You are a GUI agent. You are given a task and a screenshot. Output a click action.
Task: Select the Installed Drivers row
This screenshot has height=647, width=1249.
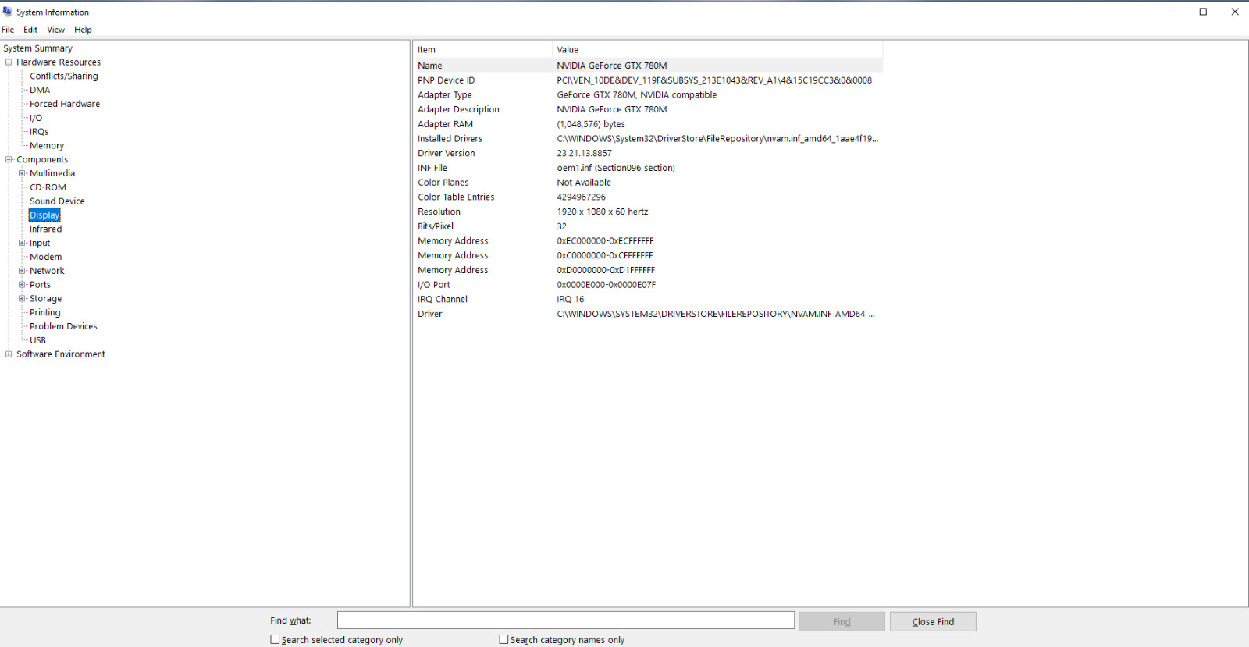648,139
